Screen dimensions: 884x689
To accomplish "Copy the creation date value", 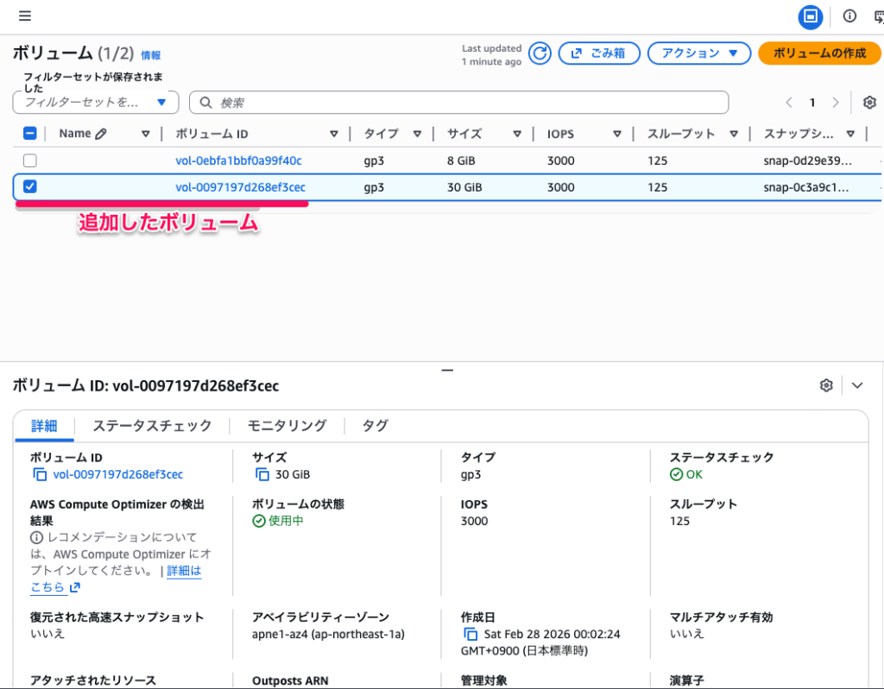I will (470, 634).
